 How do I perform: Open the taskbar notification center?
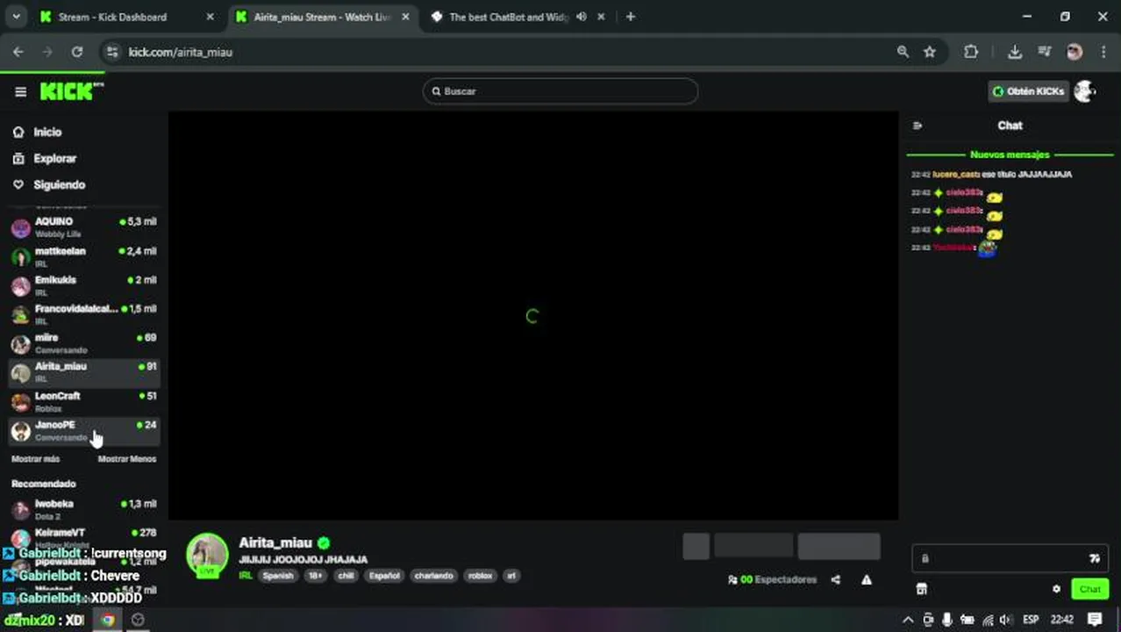(1095, 620)
